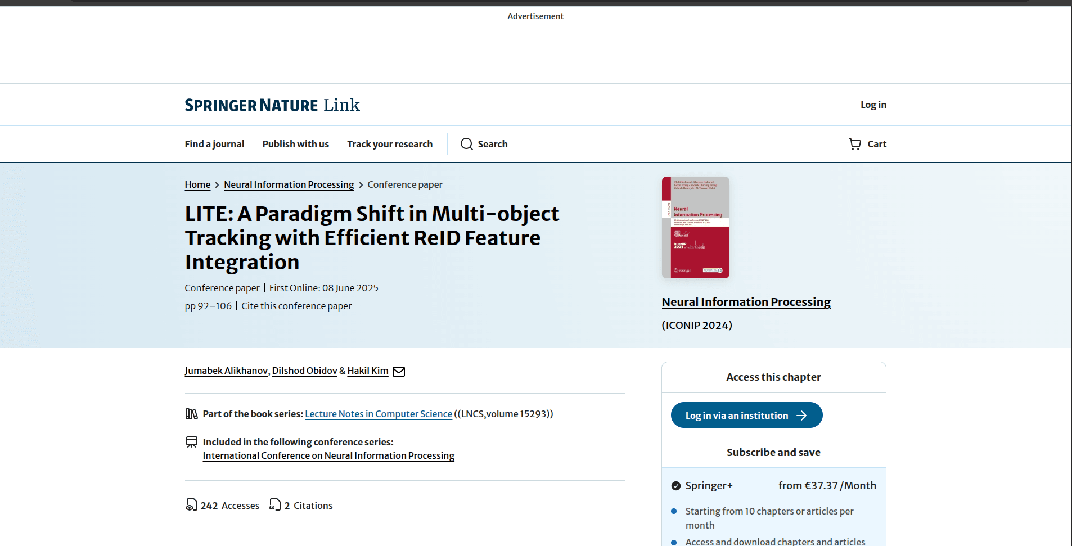Go to Home breadcrumb
This screenshot has height=546, width=1072.
pos(197,184)
